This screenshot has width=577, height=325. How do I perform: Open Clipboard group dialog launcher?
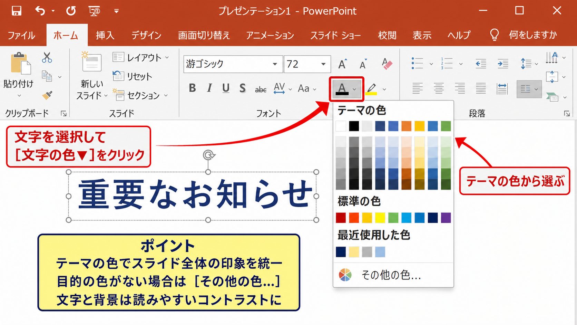(64, 113)
